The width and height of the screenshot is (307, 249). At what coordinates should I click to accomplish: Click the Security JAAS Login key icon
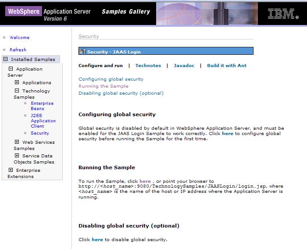[82, 51]
